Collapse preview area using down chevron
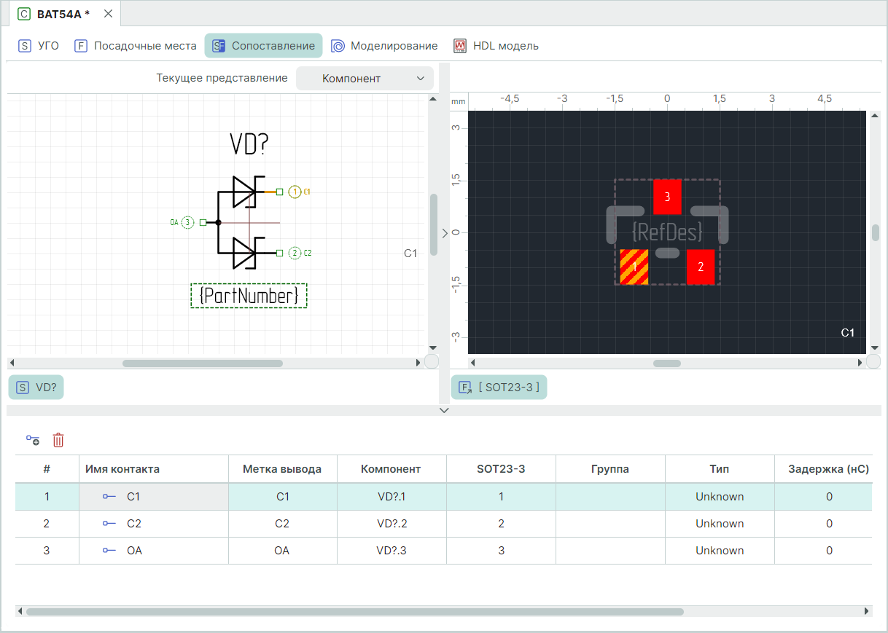Image resolution: width=888 pixels, height=633 pixels. pyautogui.click(x=444, y=411)
